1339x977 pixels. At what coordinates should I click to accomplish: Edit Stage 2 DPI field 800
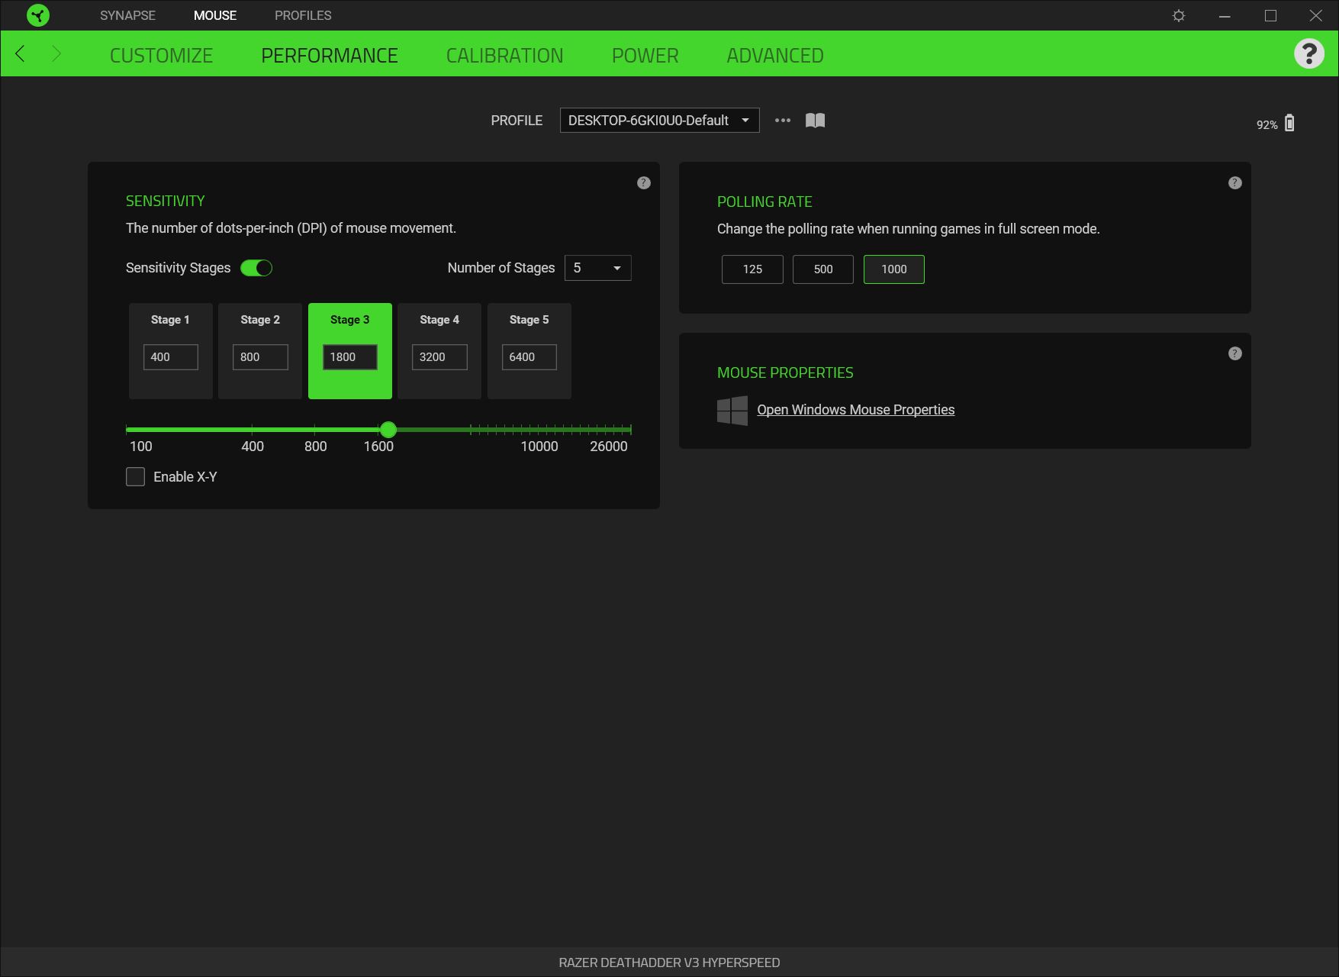point(260,357)
